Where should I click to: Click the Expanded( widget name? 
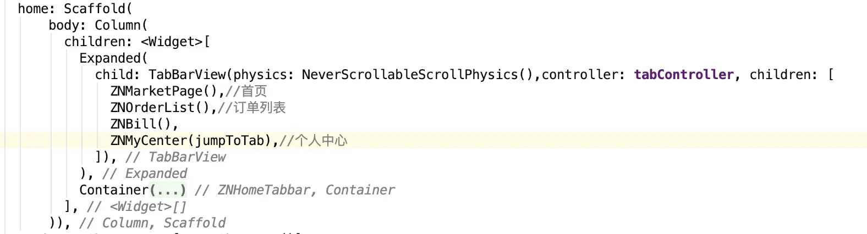113,58
